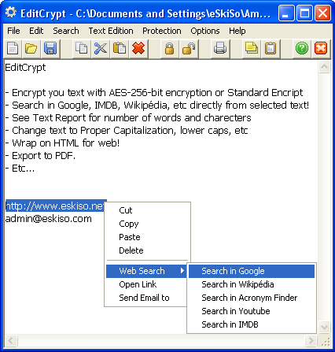The width and height of the screenshot is (335, 352).
Task: Click the horizontal scrollbar right arrow
Action: click(311, 340)
